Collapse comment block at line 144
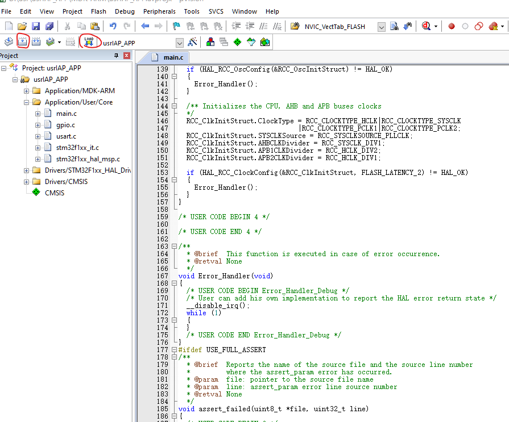 [x=175, y=106]
